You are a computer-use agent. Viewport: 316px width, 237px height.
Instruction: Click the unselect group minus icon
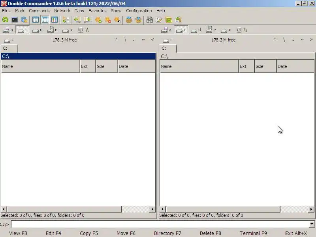[108, 20]
